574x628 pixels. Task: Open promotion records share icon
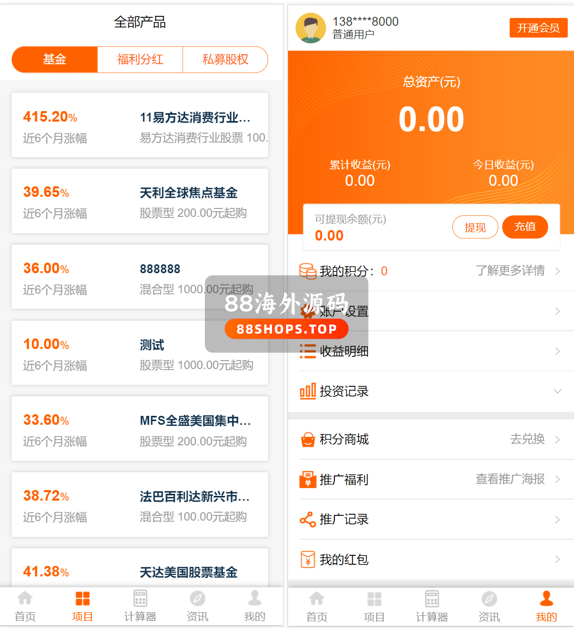pos(308,520)
